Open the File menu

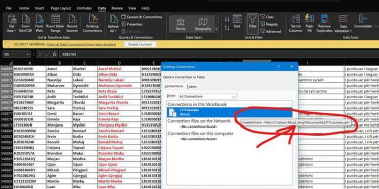(x=9, y=8)
